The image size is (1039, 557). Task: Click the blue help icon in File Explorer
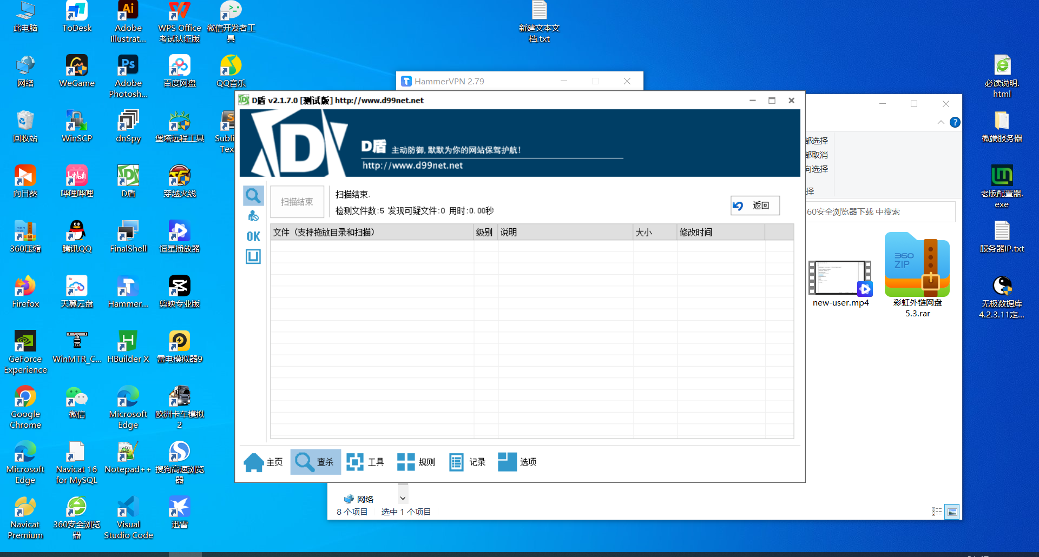[x=955, y=122]
